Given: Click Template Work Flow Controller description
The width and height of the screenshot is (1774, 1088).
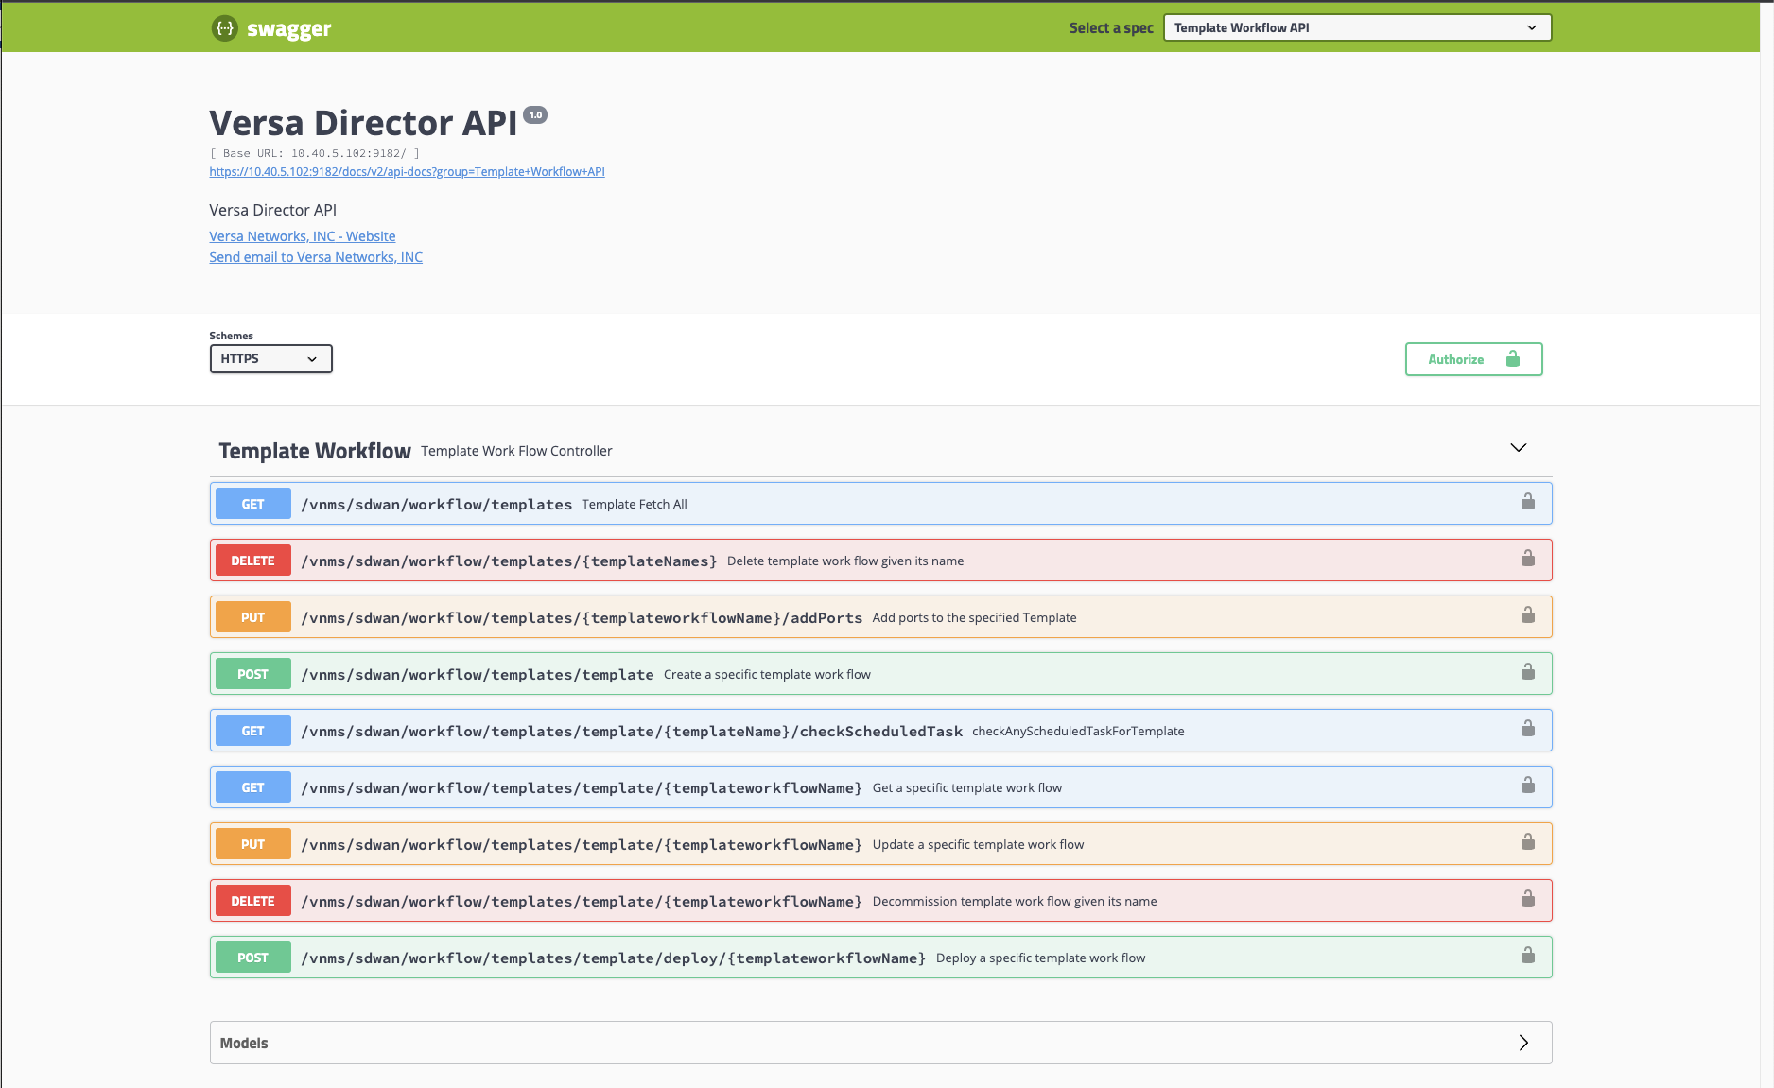Looking at the screenshot, I should 516,451.
